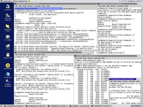This screenshot has width=143, height=107.
Task: Open Help menu in the tabbed terminal window
Action: (x=48, y=6)
